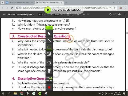The width and height of the screenshot is (128, 96).
Task: Open the Chrome three-dot menu
Action: [125, 8]
